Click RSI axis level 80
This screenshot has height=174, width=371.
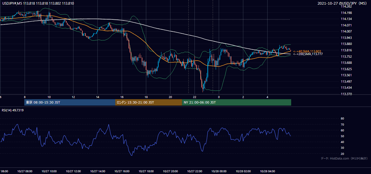coord(342,119)
